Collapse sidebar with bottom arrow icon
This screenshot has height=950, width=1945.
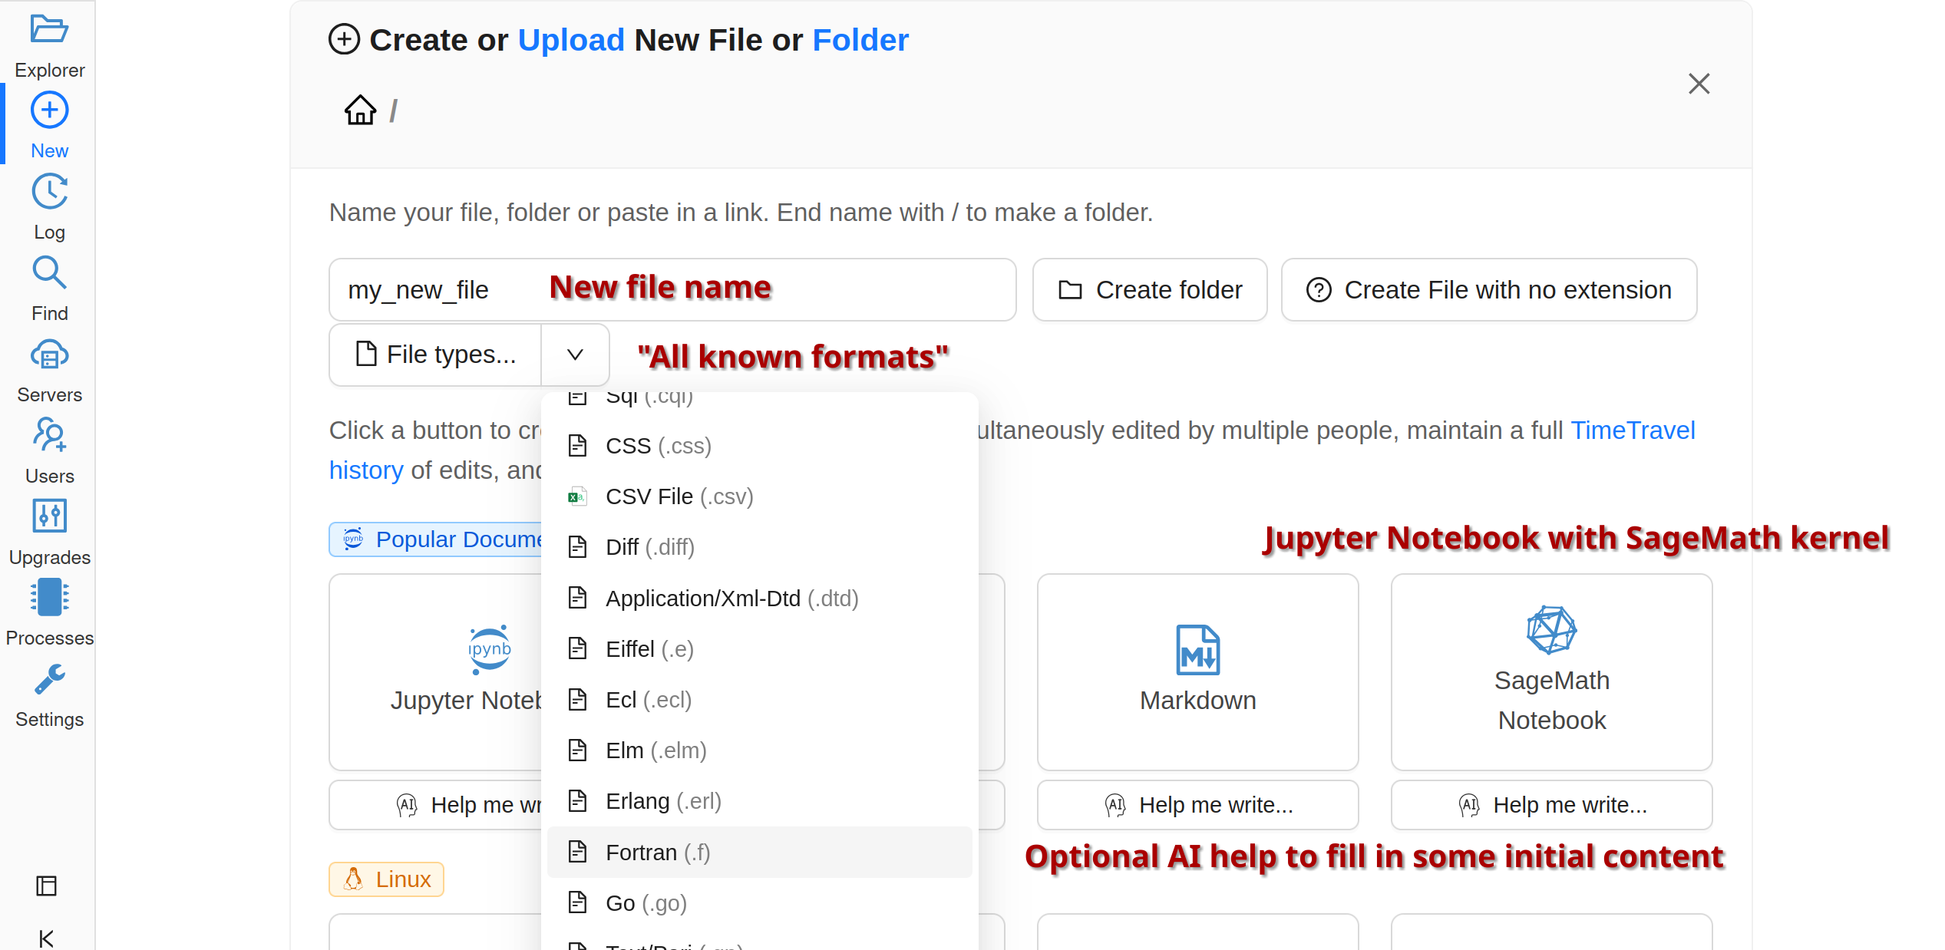pos(46,938)
